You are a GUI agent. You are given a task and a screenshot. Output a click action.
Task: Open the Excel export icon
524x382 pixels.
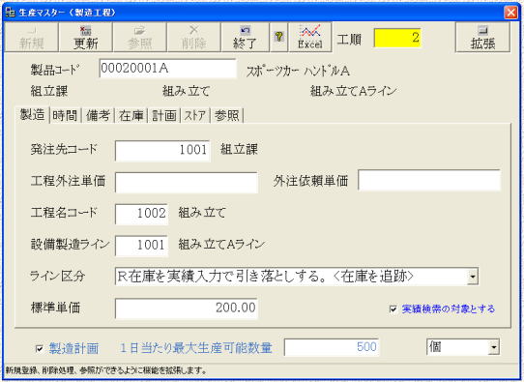pos(310,37)
